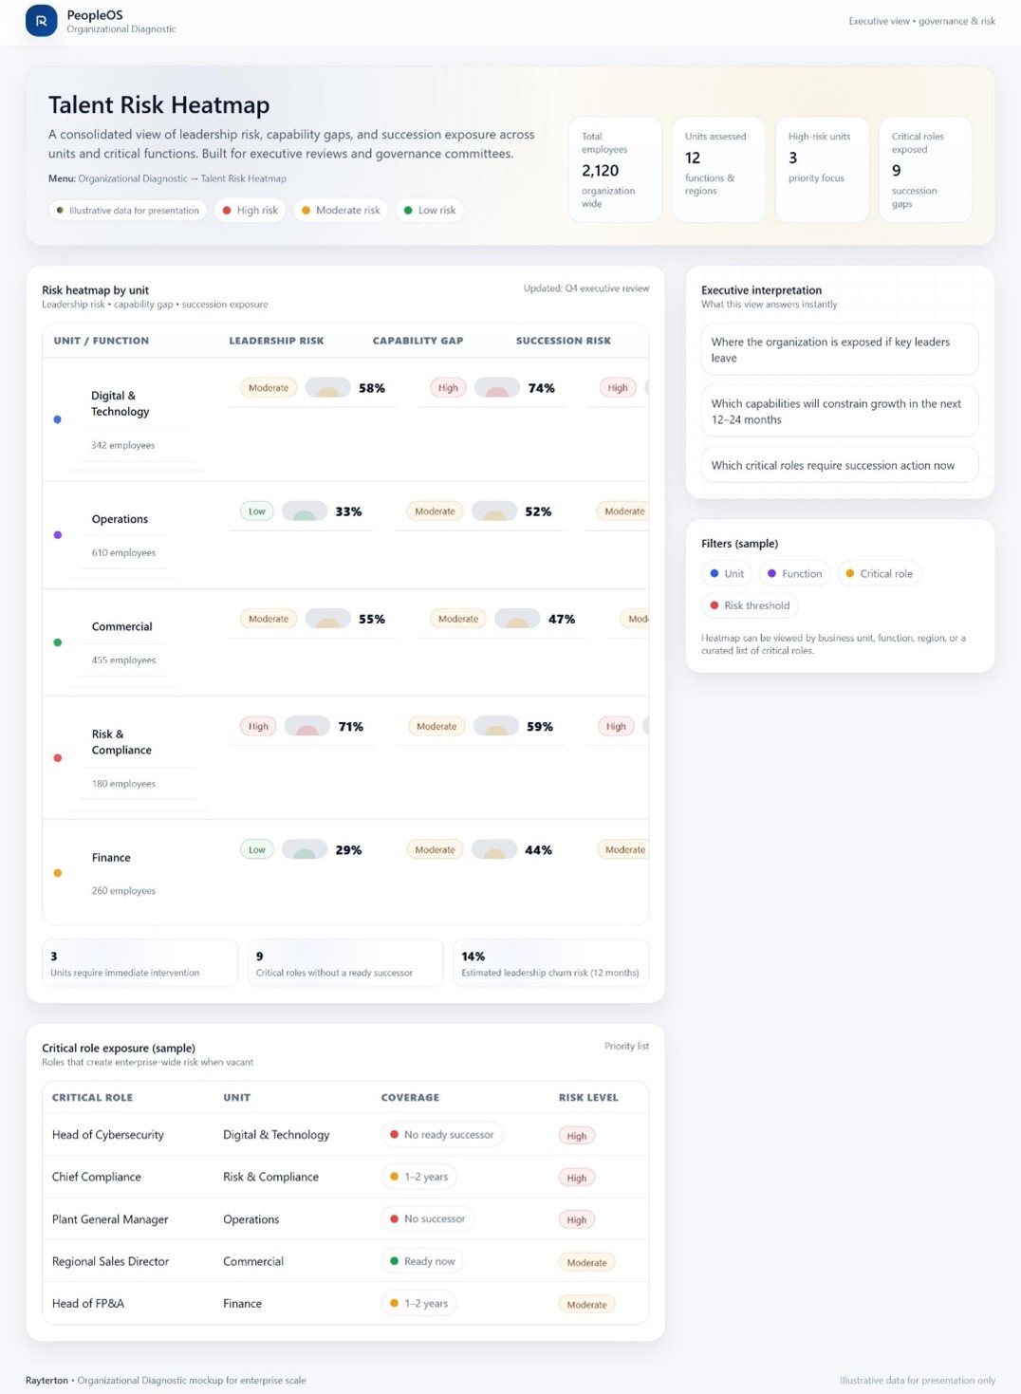Image resolution: width=1021 pixels, height=1394 pixels.
Task: Click Organizational Diagnostic in the breadcrumb menu
Action: [x=133, y=178]
